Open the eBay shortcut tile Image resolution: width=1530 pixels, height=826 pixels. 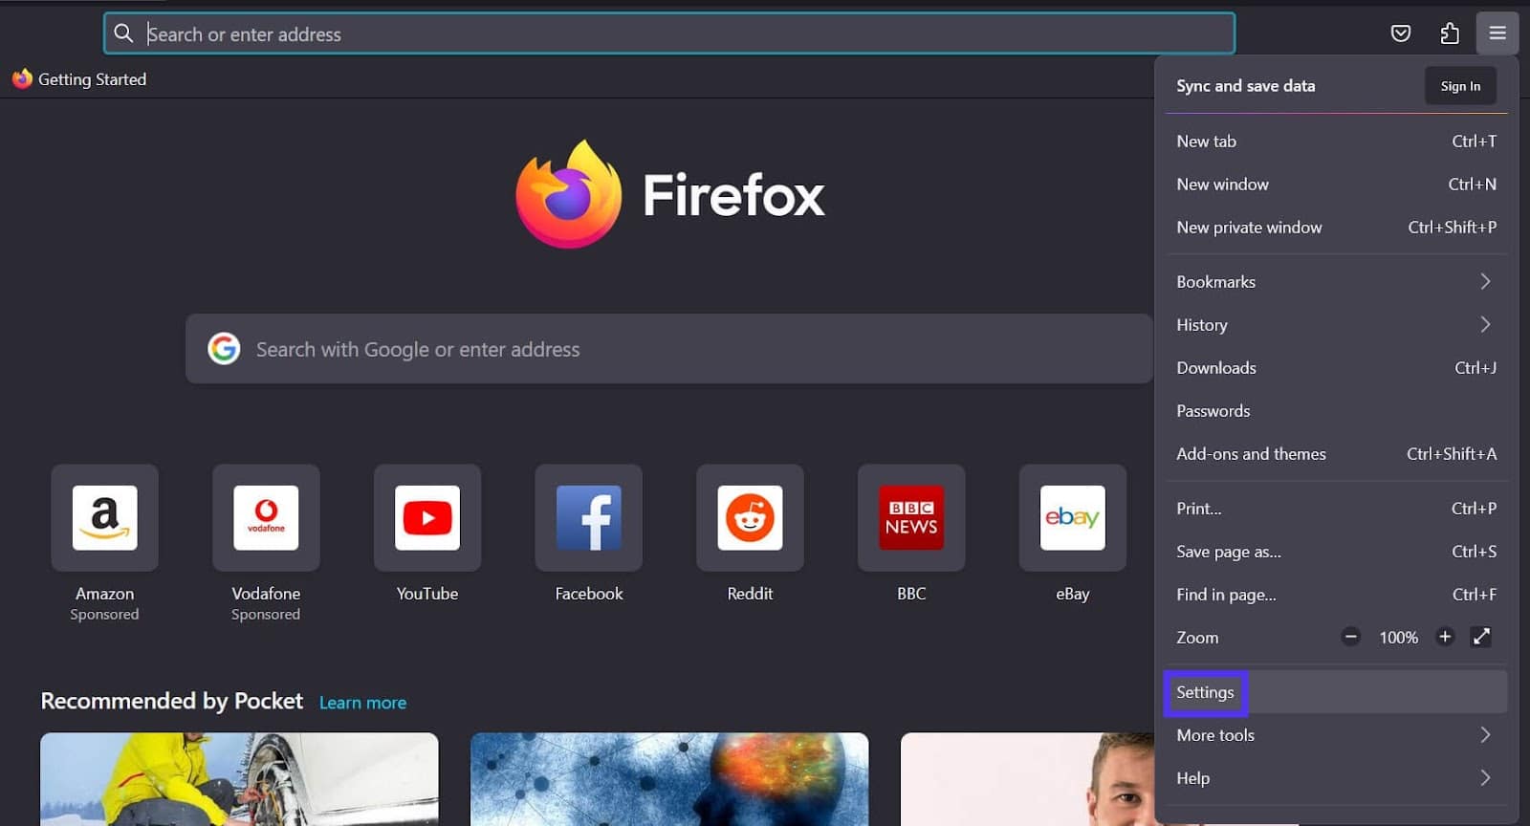coord(1073,517)
